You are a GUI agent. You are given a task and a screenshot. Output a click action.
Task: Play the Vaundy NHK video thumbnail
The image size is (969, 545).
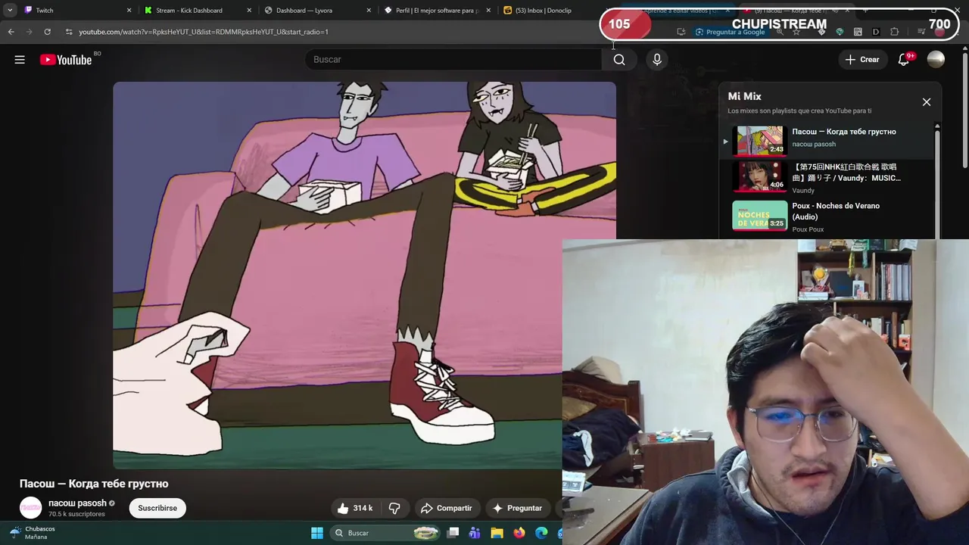tap(759, 176)
